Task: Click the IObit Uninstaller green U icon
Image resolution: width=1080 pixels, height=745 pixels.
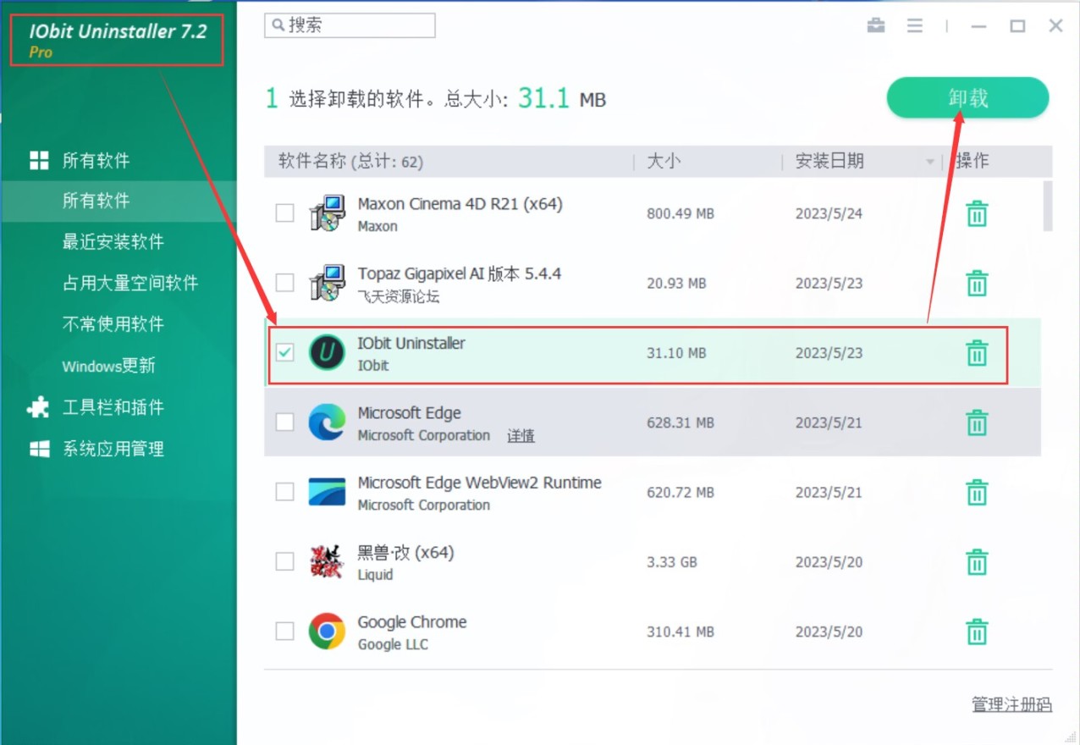Action: click(327, 352)
